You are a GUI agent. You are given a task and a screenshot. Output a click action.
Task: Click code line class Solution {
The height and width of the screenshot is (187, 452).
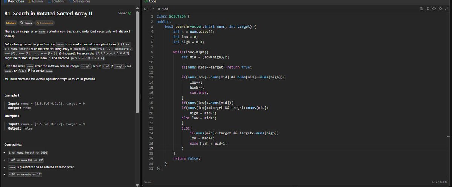coord(173,17)
